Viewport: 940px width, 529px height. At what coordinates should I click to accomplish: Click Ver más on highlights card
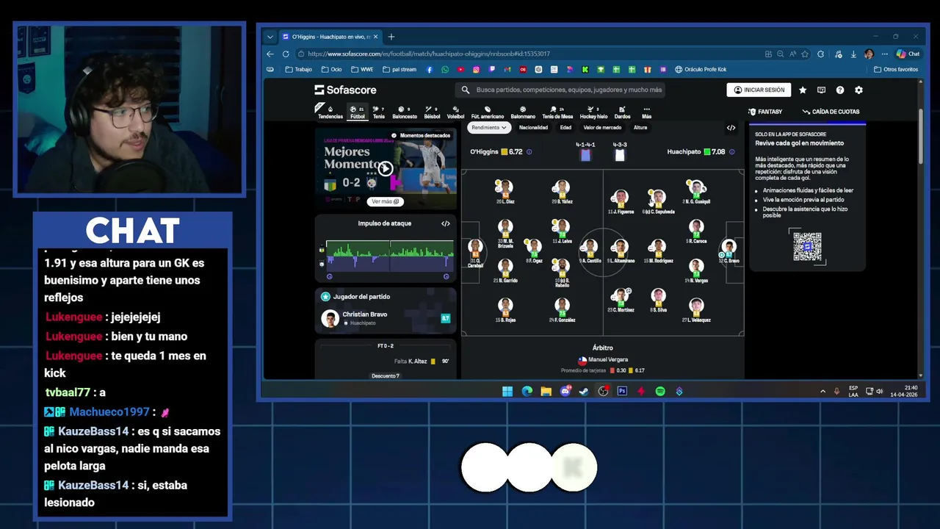tap(386, 201)
